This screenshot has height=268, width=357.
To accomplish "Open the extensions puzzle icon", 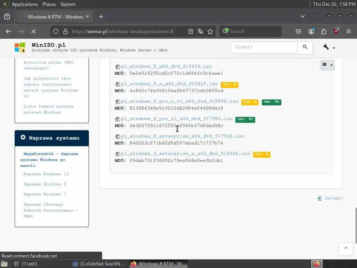I will point(324,31).
